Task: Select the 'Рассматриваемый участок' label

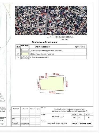Action: (64, 38)
